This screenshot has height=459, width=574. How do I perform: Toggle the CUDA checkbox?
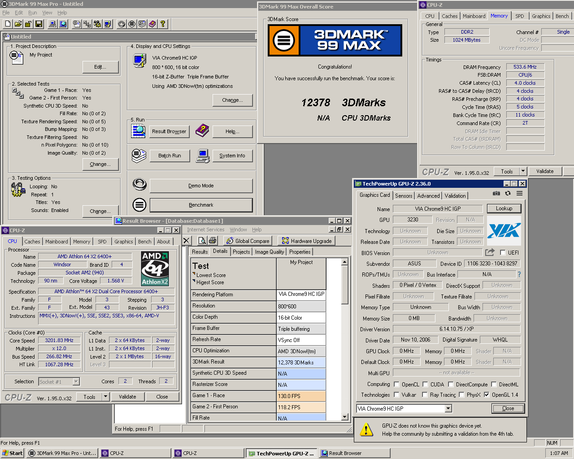tap(425, 384)
